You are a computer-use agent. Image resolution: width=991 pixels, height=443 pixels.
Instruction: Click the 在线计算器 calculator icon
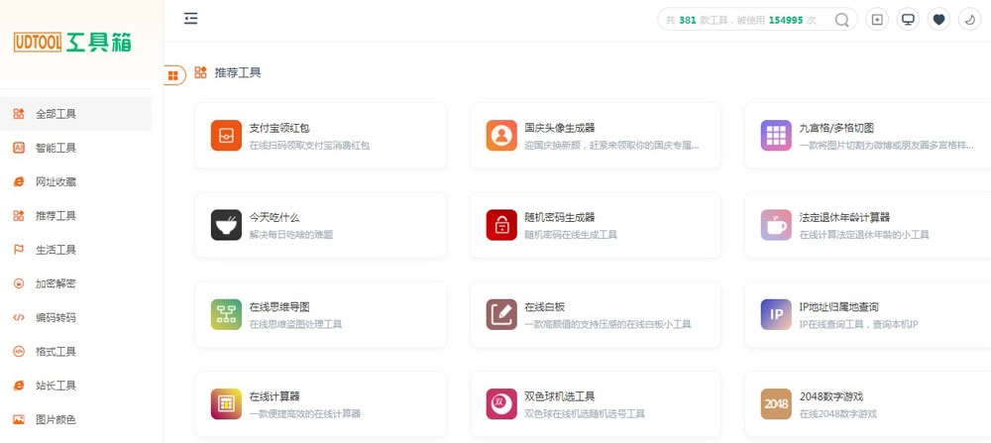(x=226, y=403)
